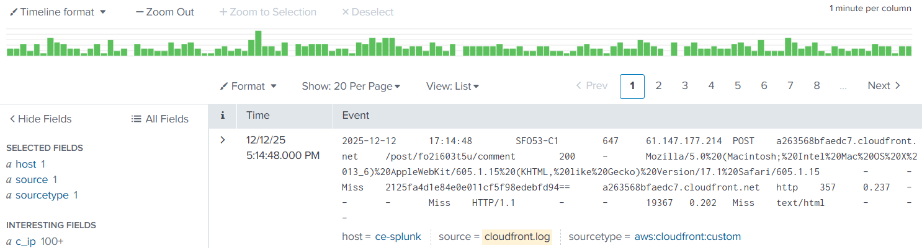
Task: Click the event timestamp 12/12/25 5:14:48.000 PM
Action: click(x=283, y=148)
